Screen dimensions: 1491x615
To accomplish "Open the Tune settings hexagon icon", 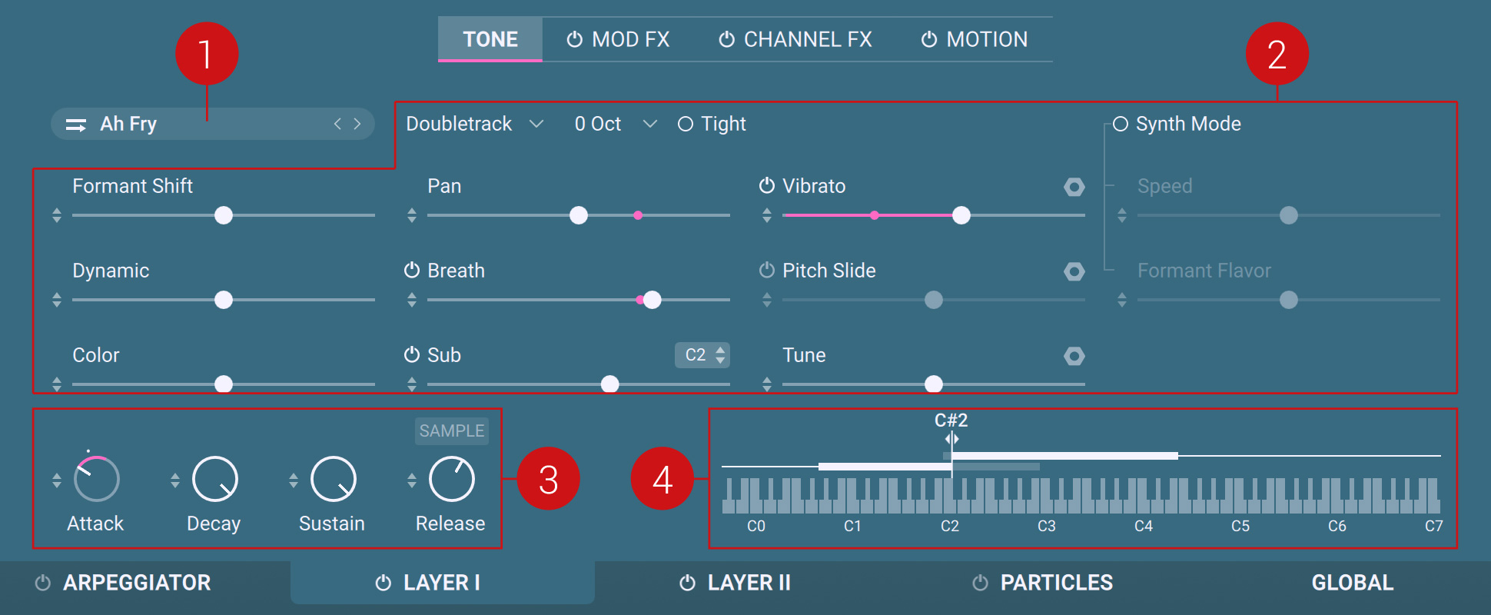I will click(1074, 356).
